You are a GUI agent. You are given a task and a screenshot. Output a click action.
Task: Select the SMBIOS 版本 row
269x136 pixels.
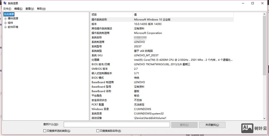[x=162, y=69]
